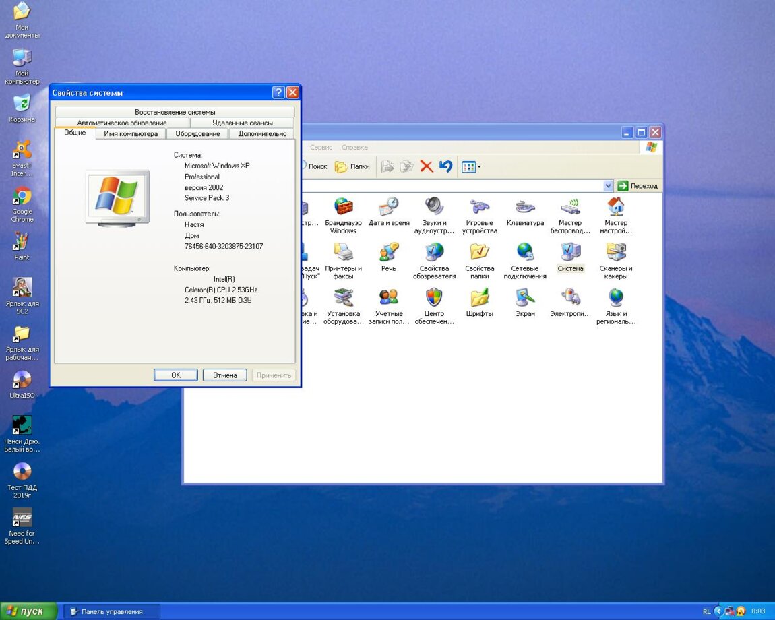Switch to the Имя компьютера tab

point(131,133)
